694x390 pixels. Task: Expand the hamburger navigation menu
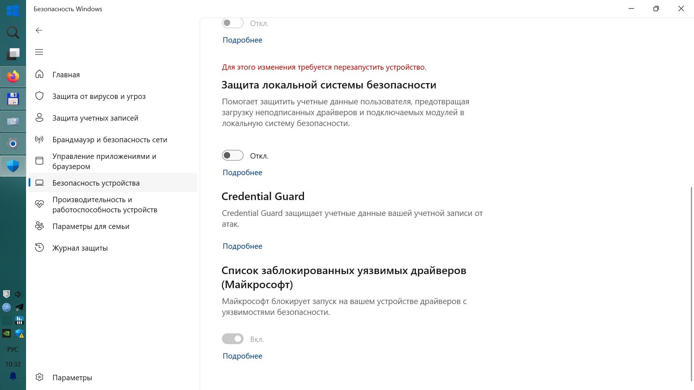[39, 52]
